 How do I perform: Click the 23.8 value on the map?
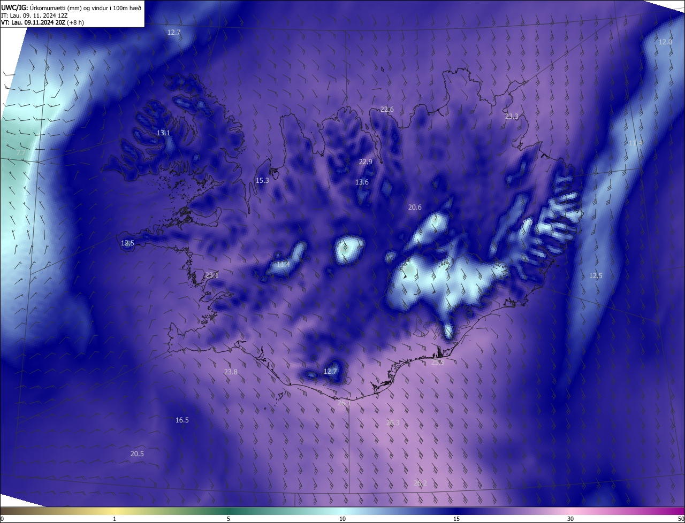[231, 372]
